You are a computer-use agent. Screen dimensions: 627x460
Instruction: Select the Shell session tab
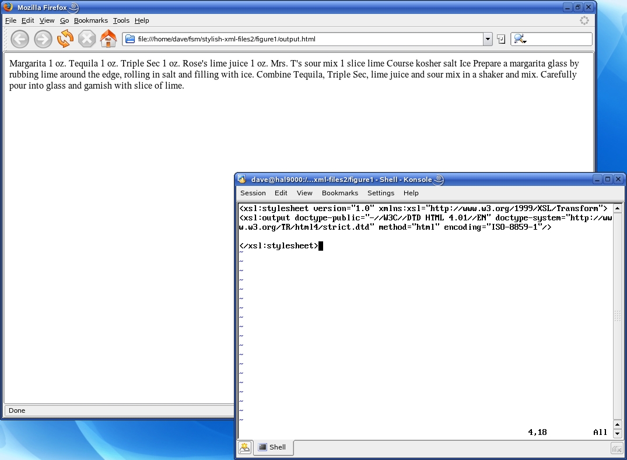[x=273, y=447]
